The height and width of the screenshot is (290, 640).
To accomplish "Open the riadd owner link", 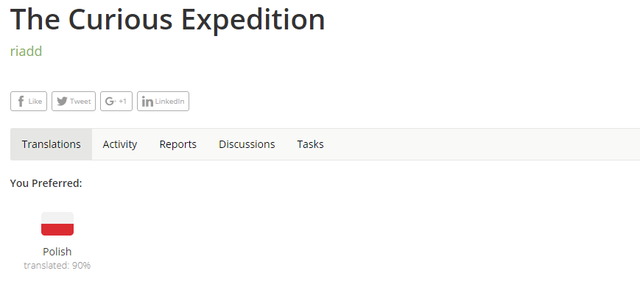I will click(x=26, y=52).
